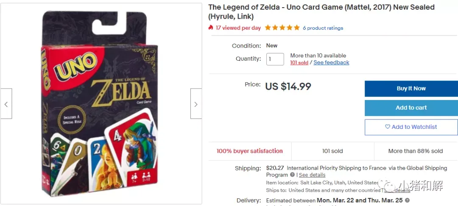
Task: Click the Add to cart button
Action: 411,108
